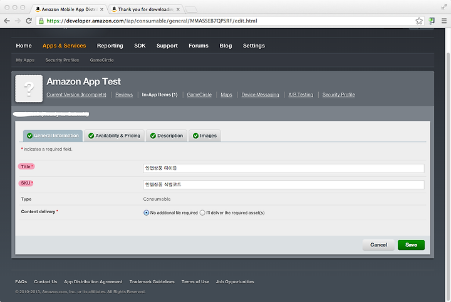Open Terms of Use link
This screenshot has height=302, width=451.
coord(195,281)
